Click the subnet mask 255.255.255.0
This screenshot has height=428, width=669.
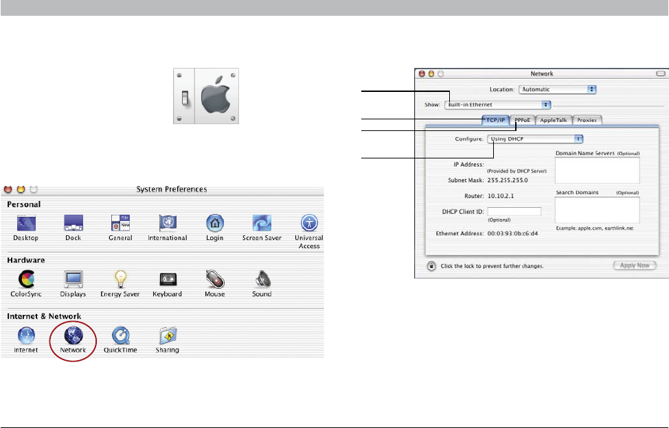pos(508,180)
